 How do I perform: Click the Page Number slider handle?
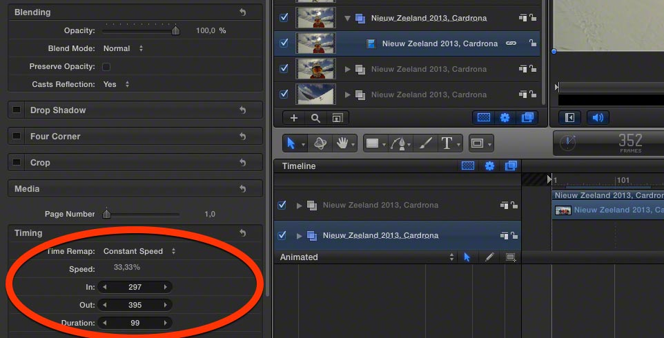coord(107,214)
